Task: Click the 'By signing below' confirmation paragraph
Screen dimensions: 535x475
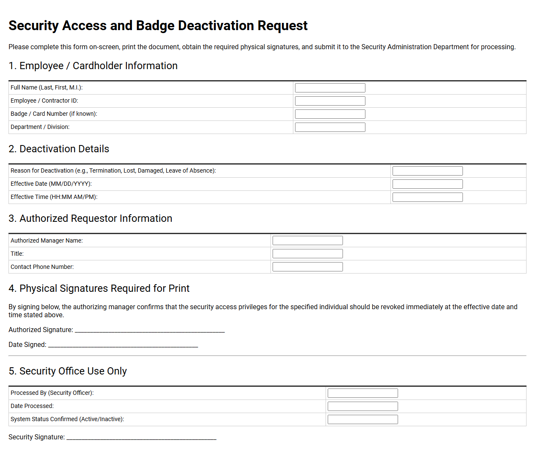Action: pos(263,311)
